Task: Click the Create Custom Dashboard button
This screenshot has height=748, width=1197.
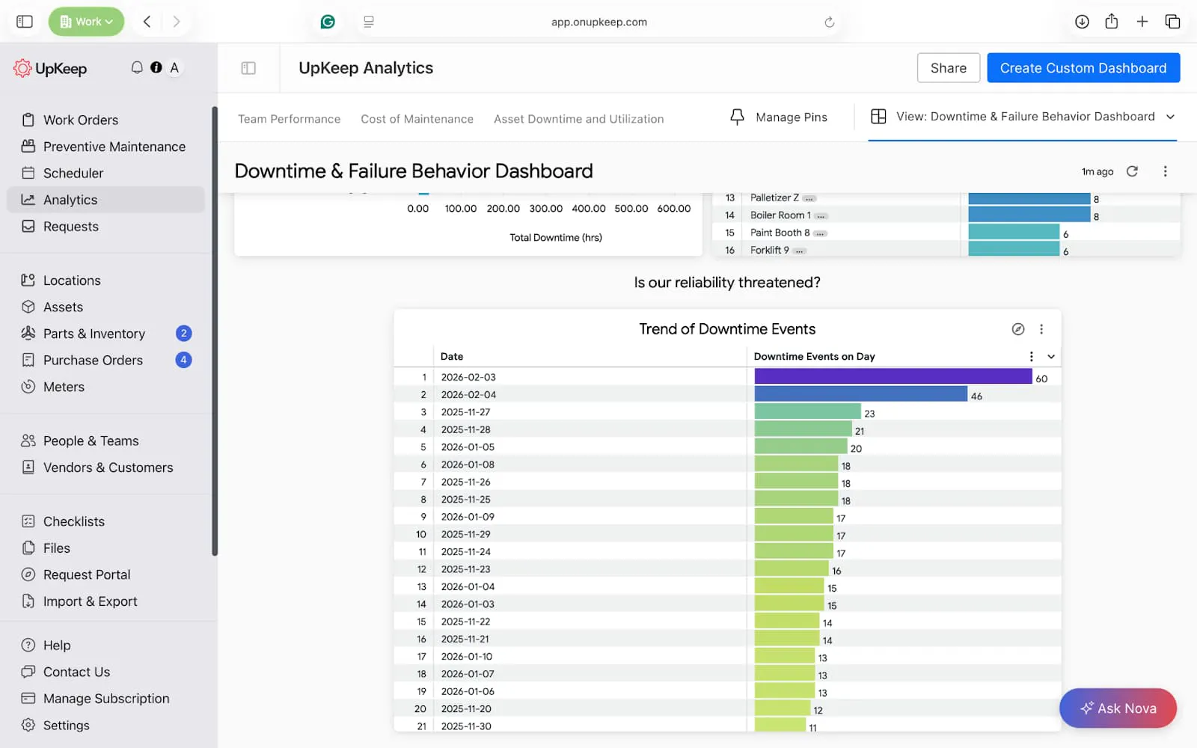Action: tap(1083, 68)
